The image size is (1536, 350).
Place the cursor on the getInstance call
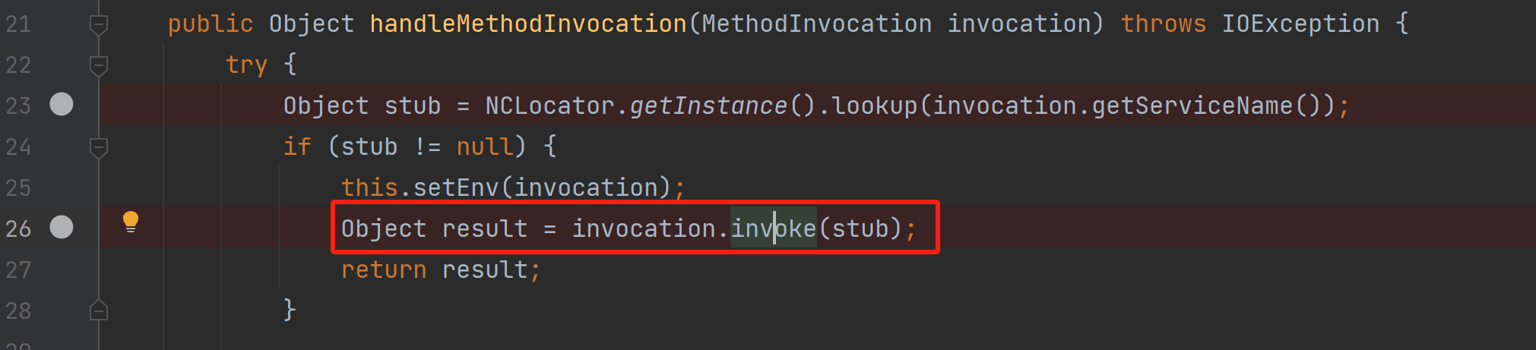tap(708, 106)
